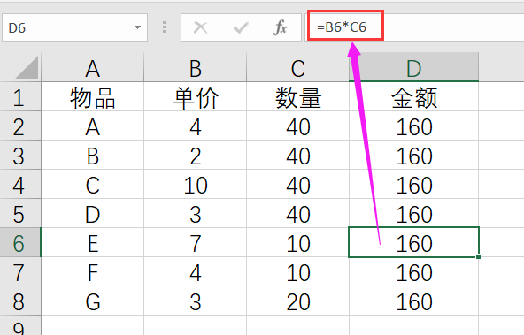Click cell A7 containing item F
The height and width of the screenshot is (335, 524).
coord(93,272)
